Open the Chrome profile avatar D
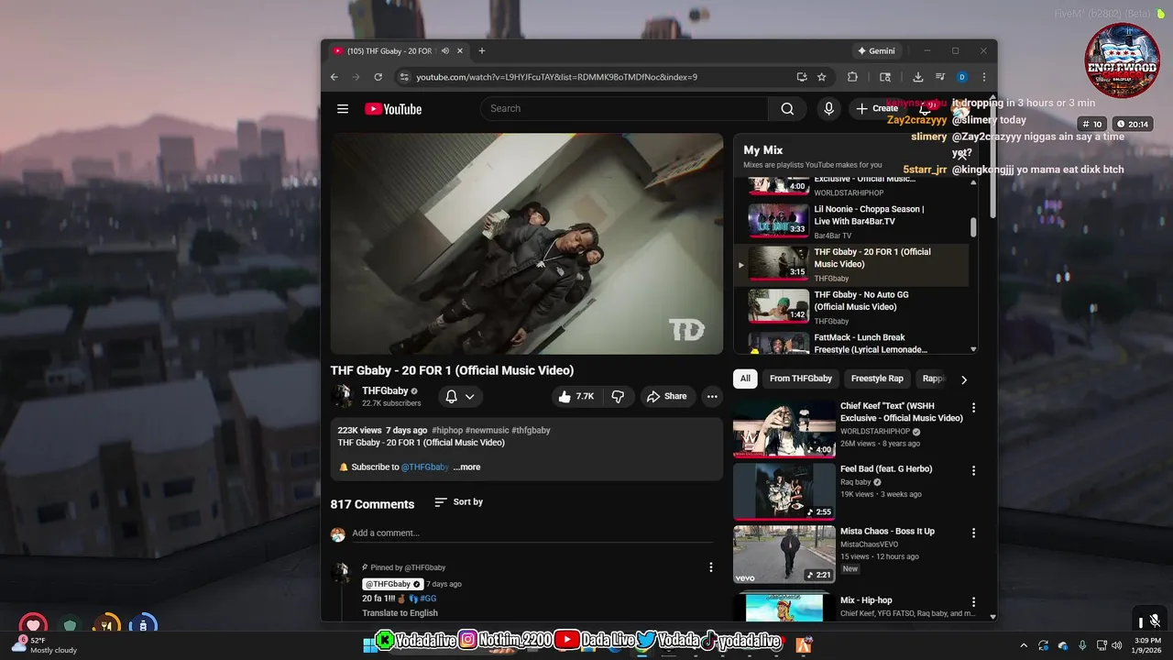1173x660 pixels. tap(961, 77)
